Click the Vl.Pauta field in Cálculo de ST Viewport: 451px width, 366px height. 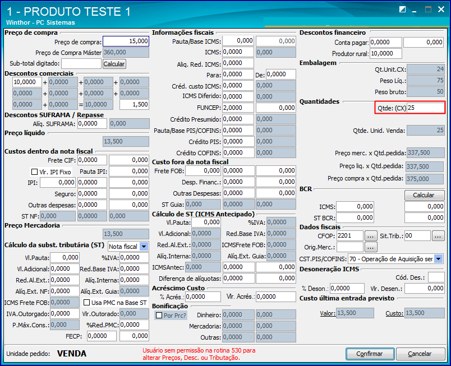coord(206,223)
